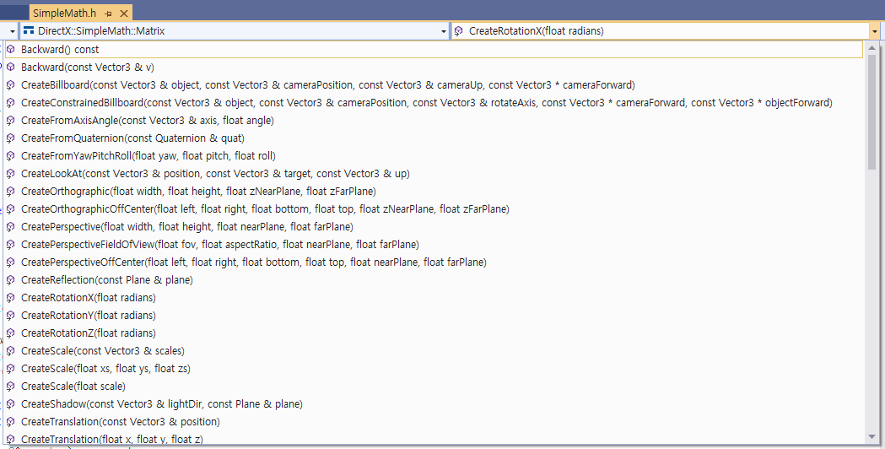Image resolution: width=885 pixels, height=449 pixels.
Task: Pin the SimpleMath.h tab
Action: coord(108,13)
